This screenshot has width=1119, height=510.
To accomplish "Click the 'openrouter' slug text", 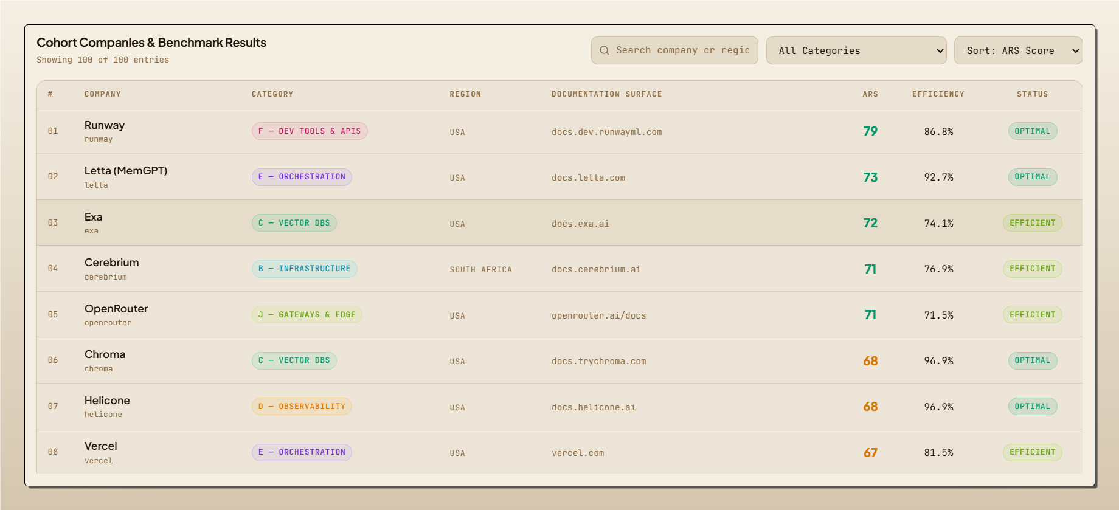I will click(x=108, y=323).
